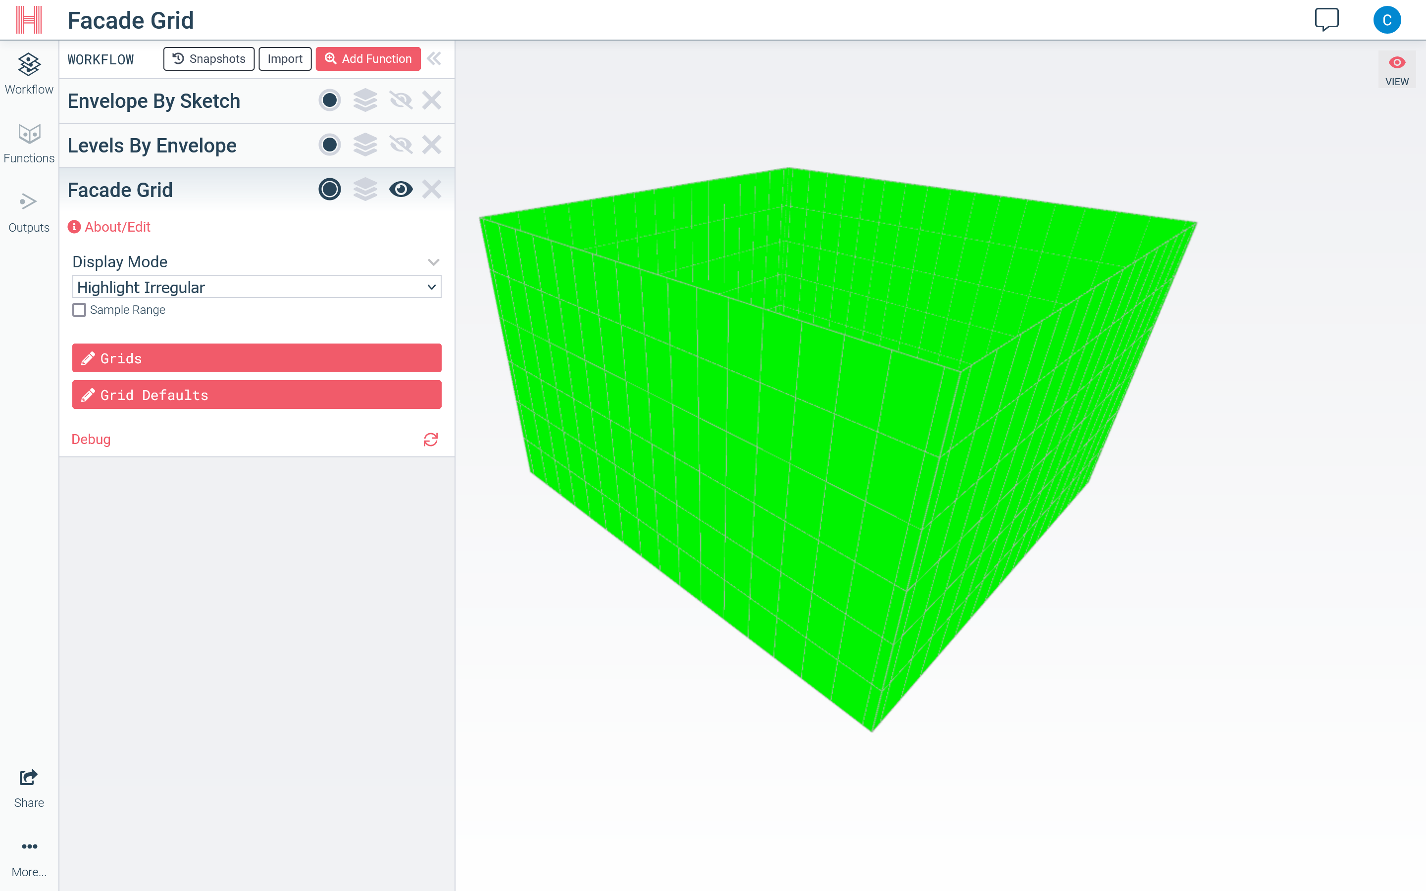Switch to the Functions sidebar tab
The width and height of the screenshot is (1426, 891).
(x=29, y=143)
